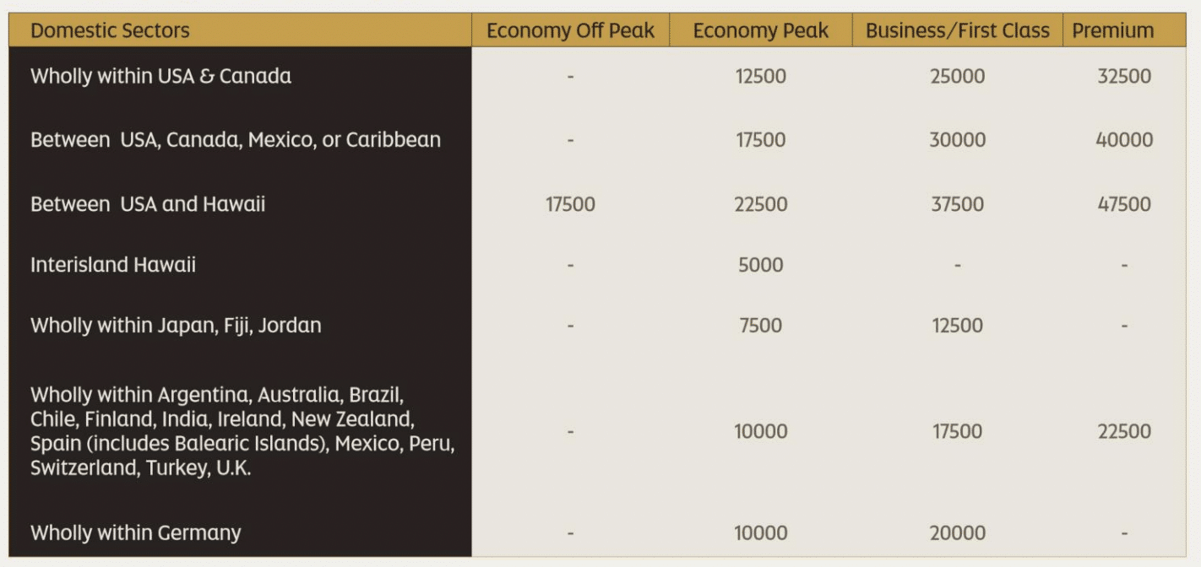This screenshot has height=567, width=1201.
Task: Select the Economy Off Peak column header
Action: click(570, 31)
